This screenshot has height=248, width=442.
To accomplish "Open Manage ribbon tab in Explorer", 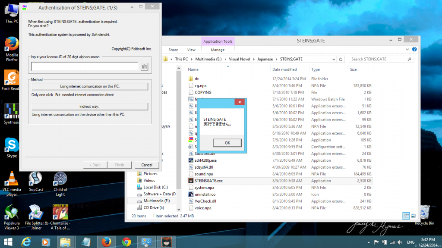I will point(218,50).
